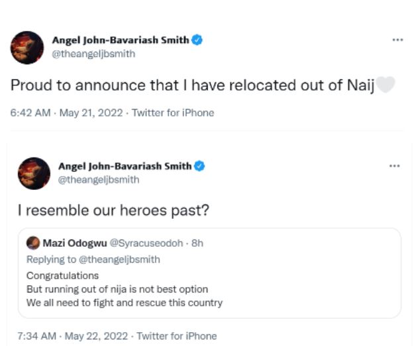Open the 6:42 AM · May 21, 2022 timestamp
The image size is (414, 346).
(66, 112)
